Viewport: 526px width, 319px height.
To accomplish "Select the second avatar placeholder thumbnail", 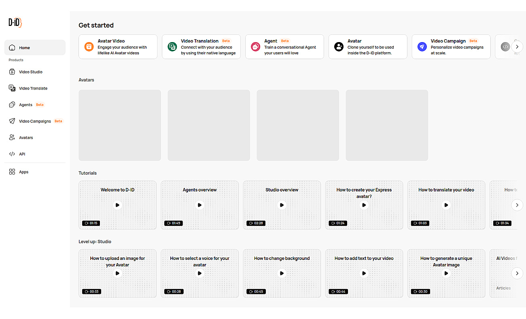I will coord(209,125).
